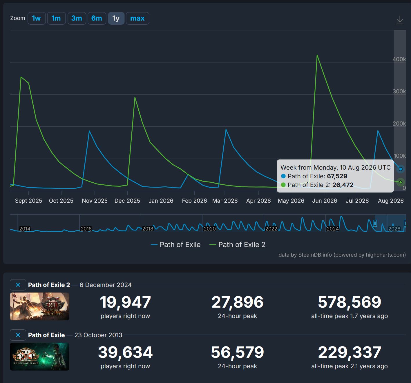Remove Path of Exile 2 from comparison
The height and width of the screenshot is (383, 411).
(18, 285)
